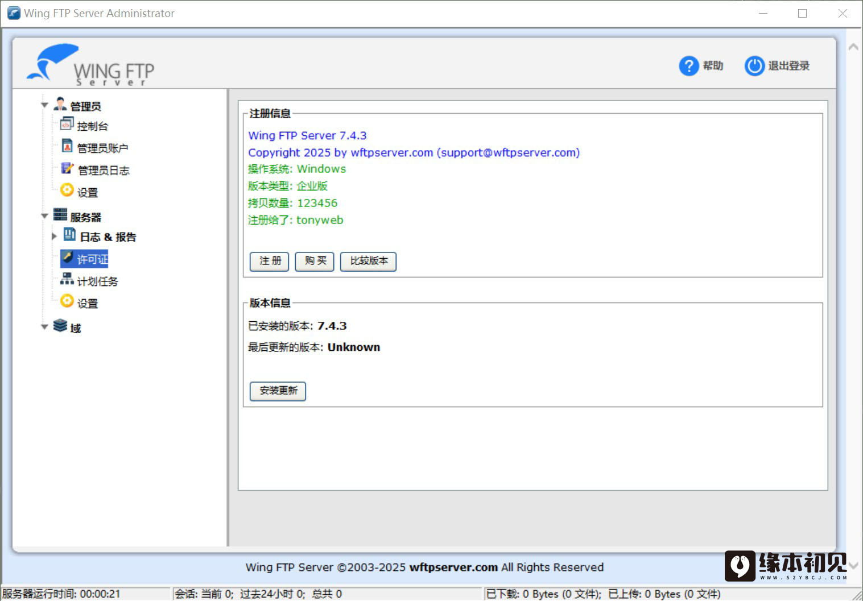Screen dimensions: 863x601
Task: Open 设置 under 管理员
Action: click(x=88, y=193)
